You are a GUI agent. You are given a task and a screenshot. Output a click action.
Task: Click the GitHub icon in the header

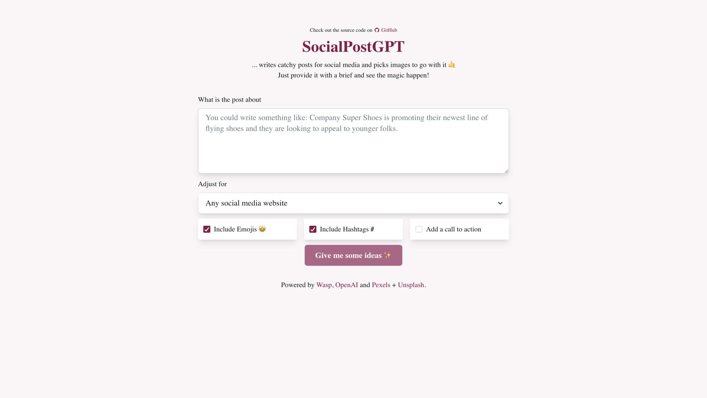coord(377,30)
